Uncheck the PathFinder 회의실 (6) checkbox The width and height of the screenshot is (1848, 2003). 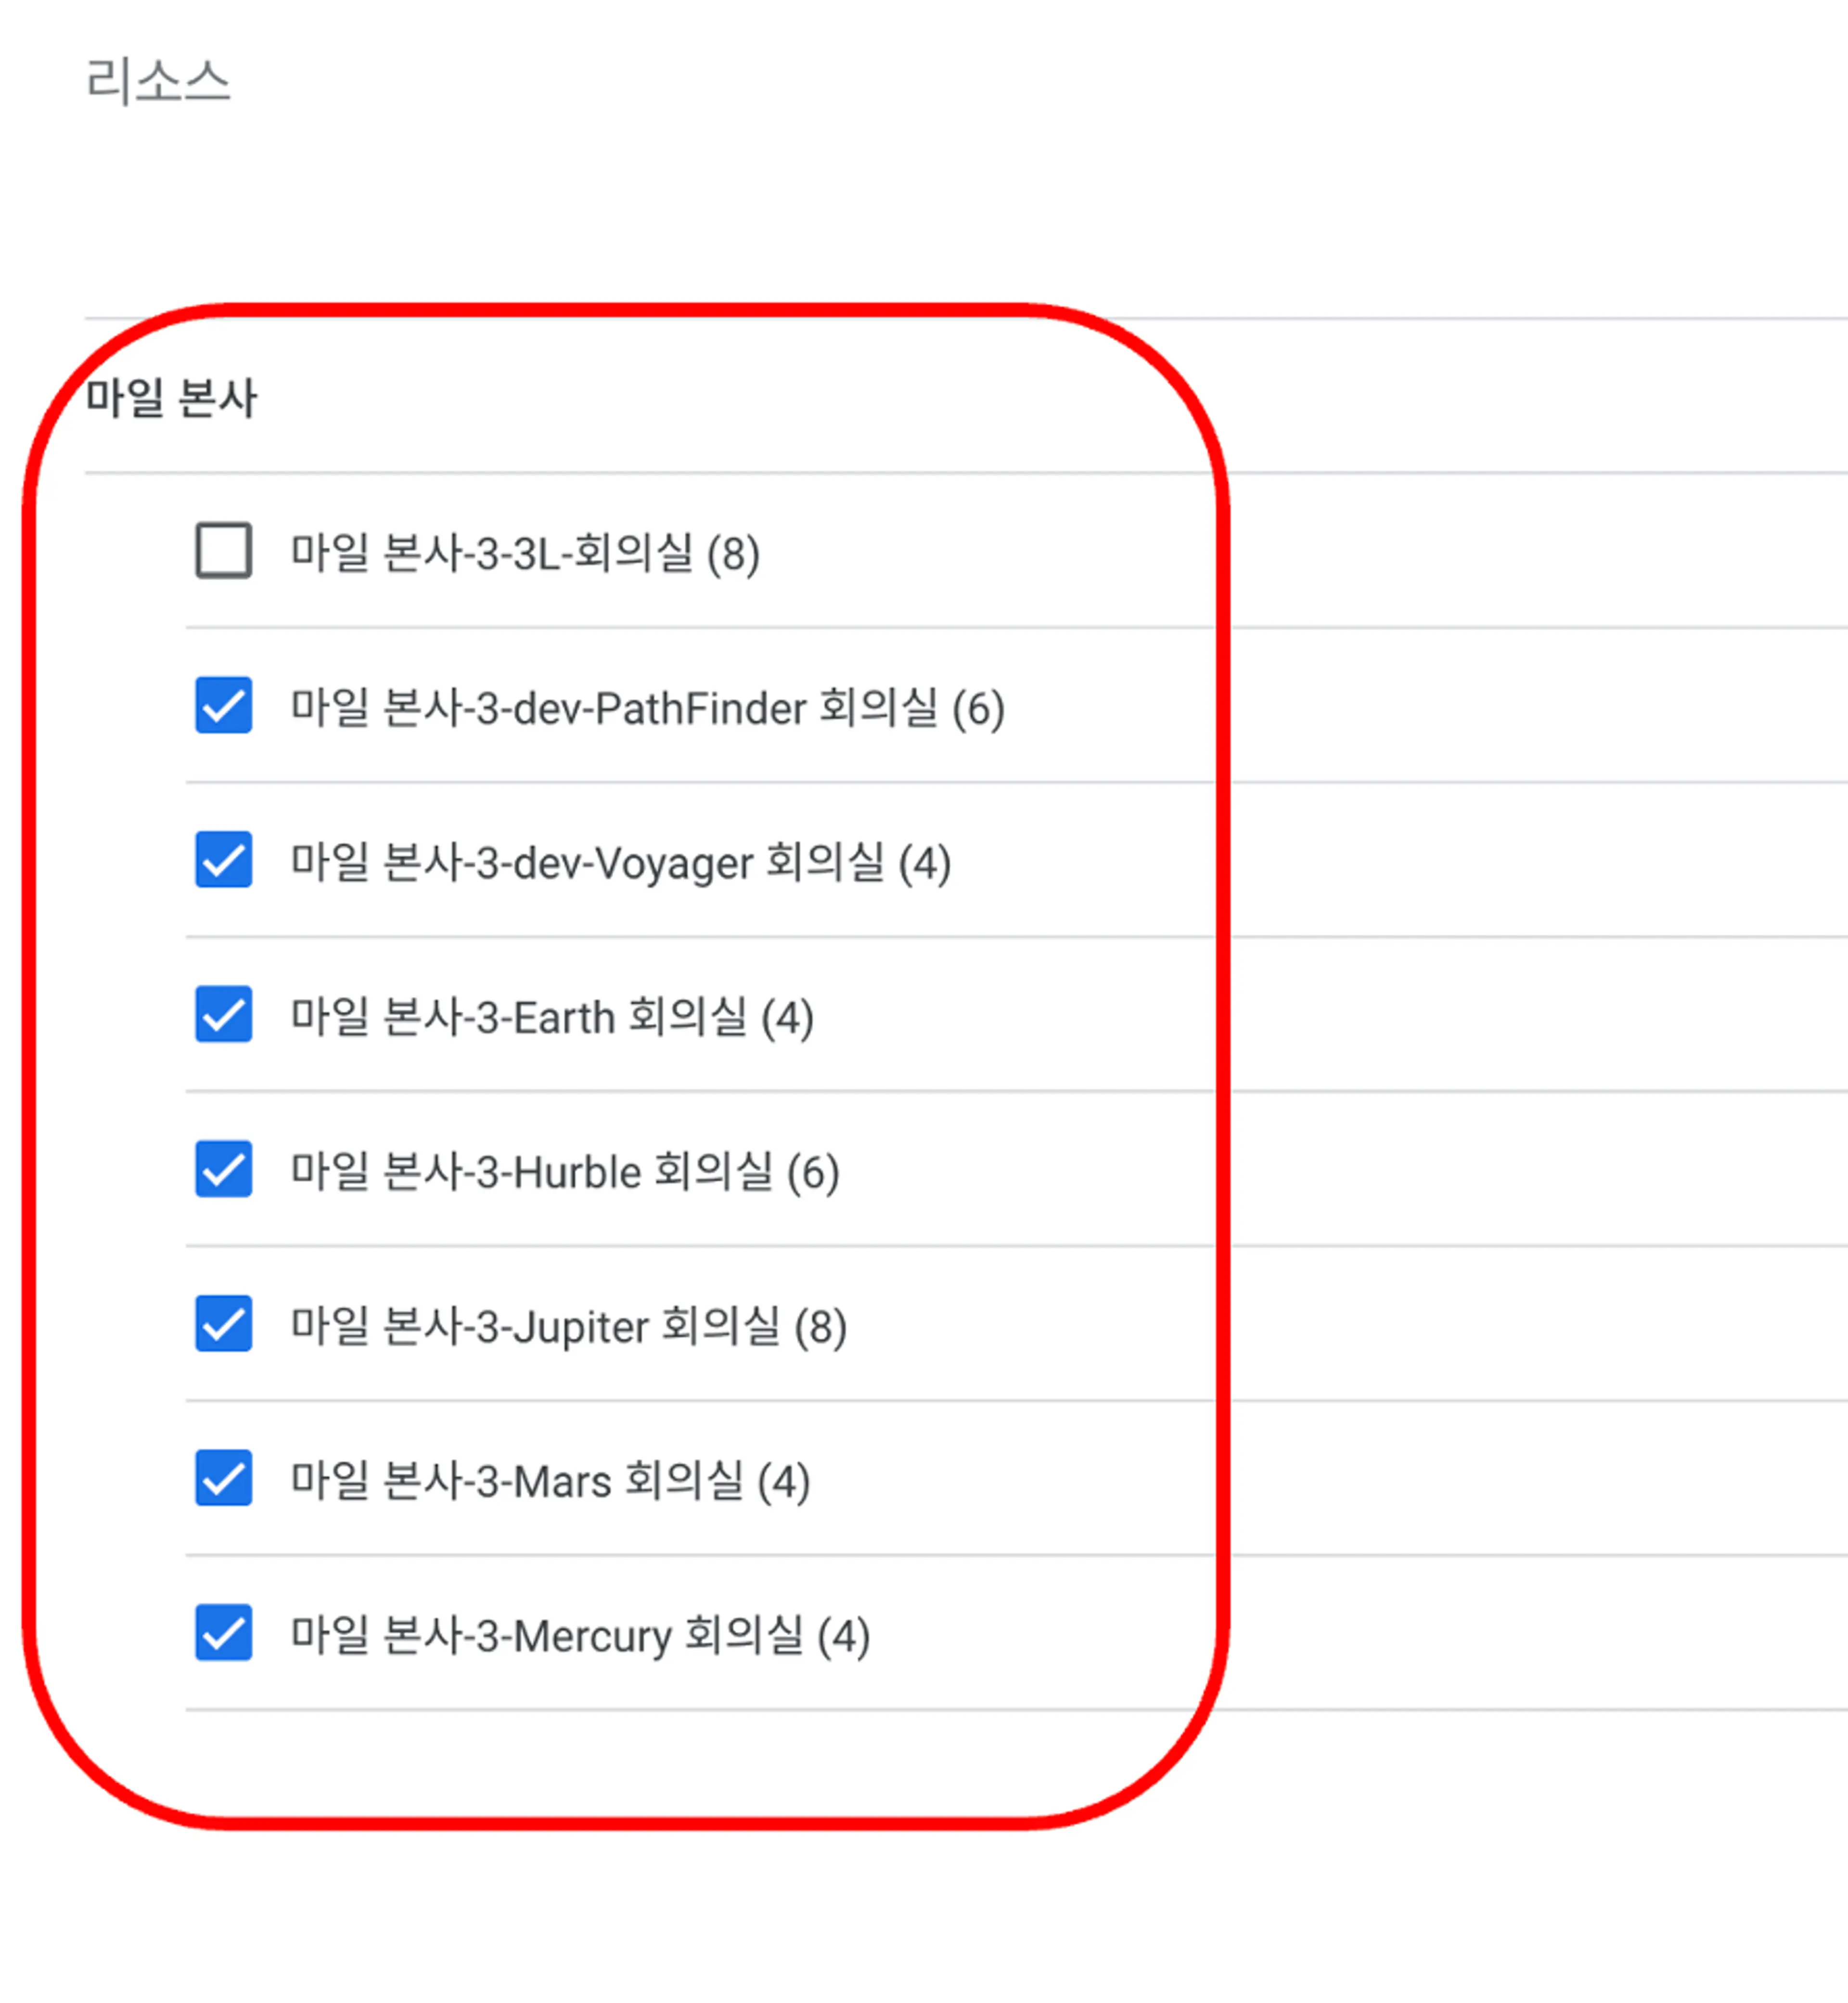coord(223,705)
